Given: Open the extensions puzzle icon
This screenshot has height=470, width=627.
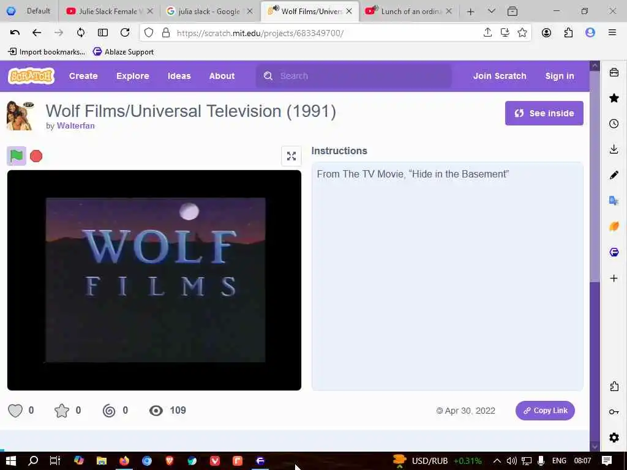Looking at the screenshot, I should pyautogui.click(x=568, y=33).
